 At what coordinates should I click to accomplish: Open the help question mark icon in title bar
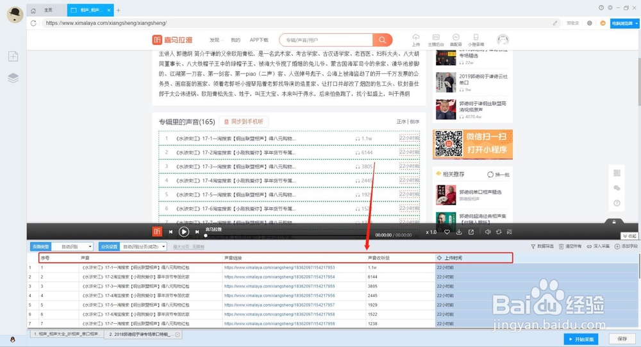(x=601, y=8)
